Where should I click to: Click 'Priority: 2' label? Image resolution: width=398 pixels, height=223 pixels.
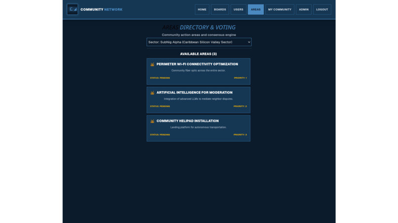pyautogui.click(x=240, y=106)
